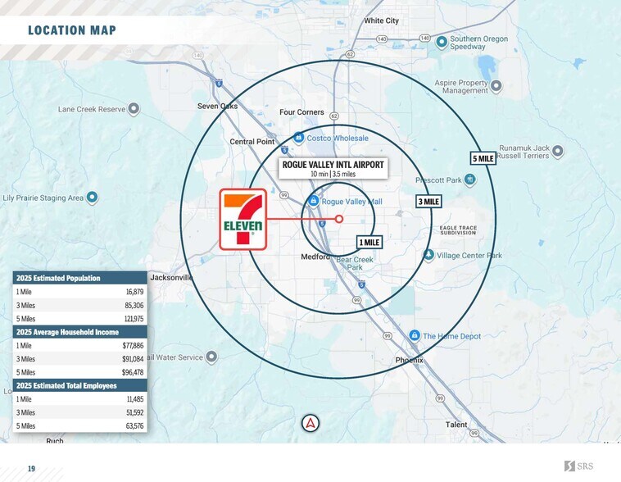This screenshot has height=482, width=621.
Task: Click the Lane Creek Reserve pin
Action: pyautogui.click(x=134, y=108)
